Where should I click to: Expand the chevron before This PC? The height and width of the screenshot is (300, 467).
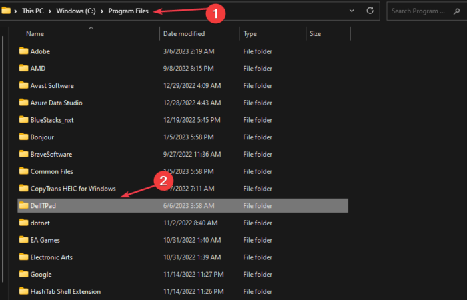point(15,11)
